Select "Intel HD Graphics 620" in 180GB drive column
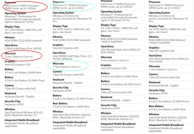This screenshot has height=134, width=194. [65, 48]
